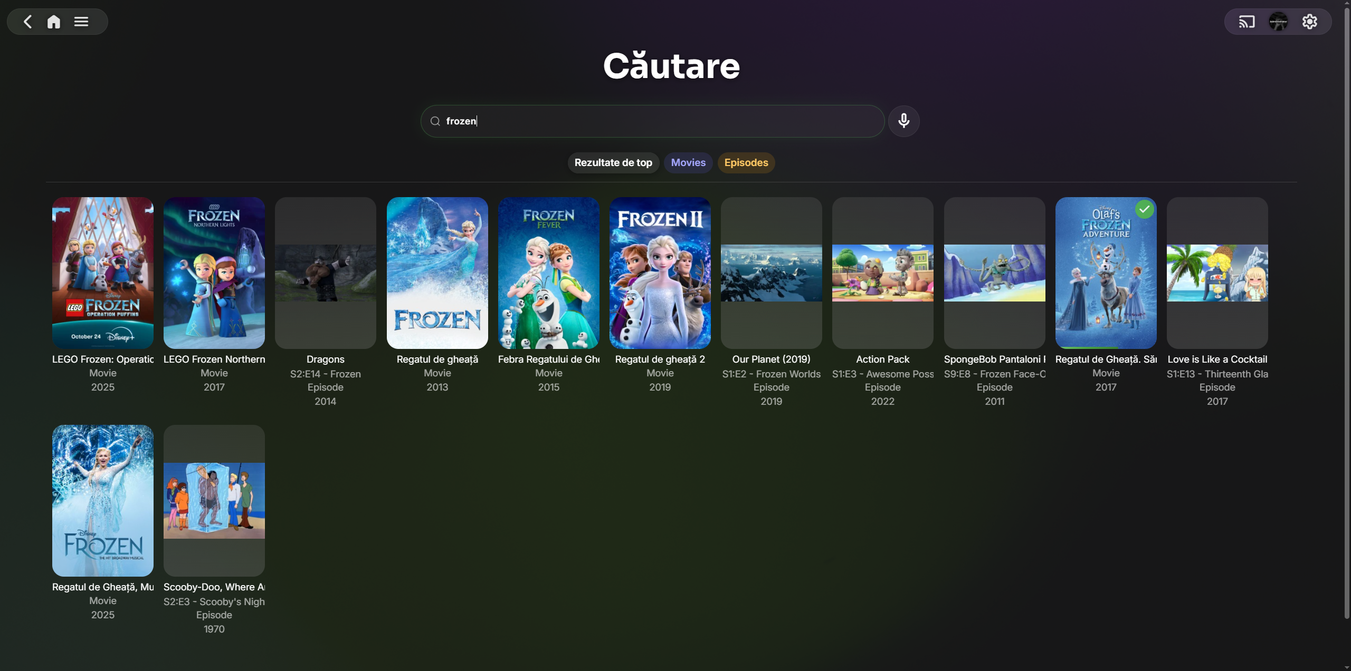Image resolution: width=1351 pixels, height=671 pixels.
Task: Click the 'Dragons' title text
Action: click(326, 359)
